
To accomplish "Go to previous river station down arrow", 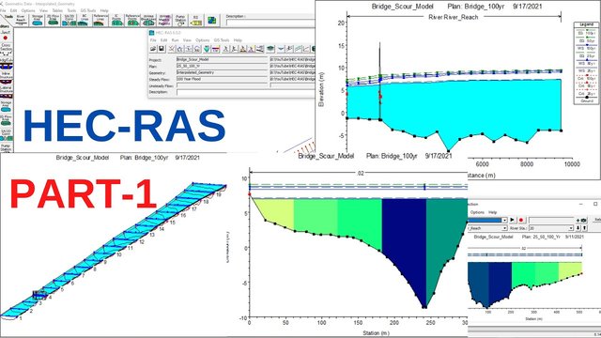I will 578,228.
